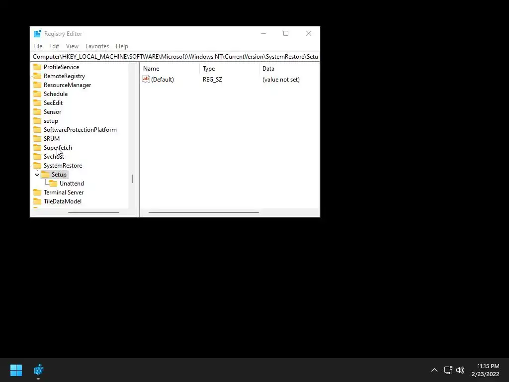
Task: Open the Help menu
Action: (x=122, y=46)
